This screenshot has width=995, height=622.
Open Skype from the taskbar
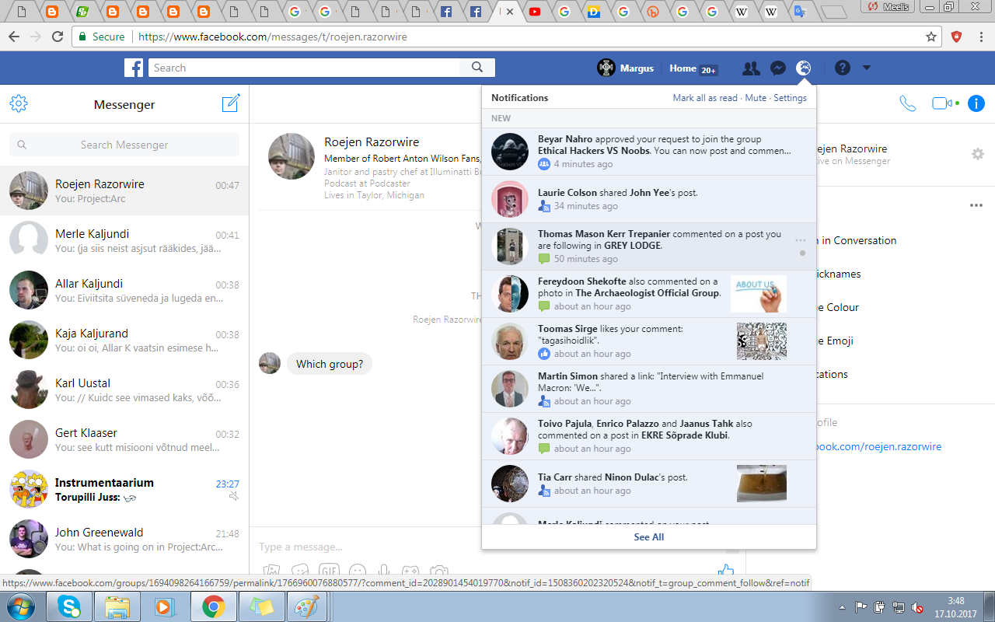click(68, 606)
